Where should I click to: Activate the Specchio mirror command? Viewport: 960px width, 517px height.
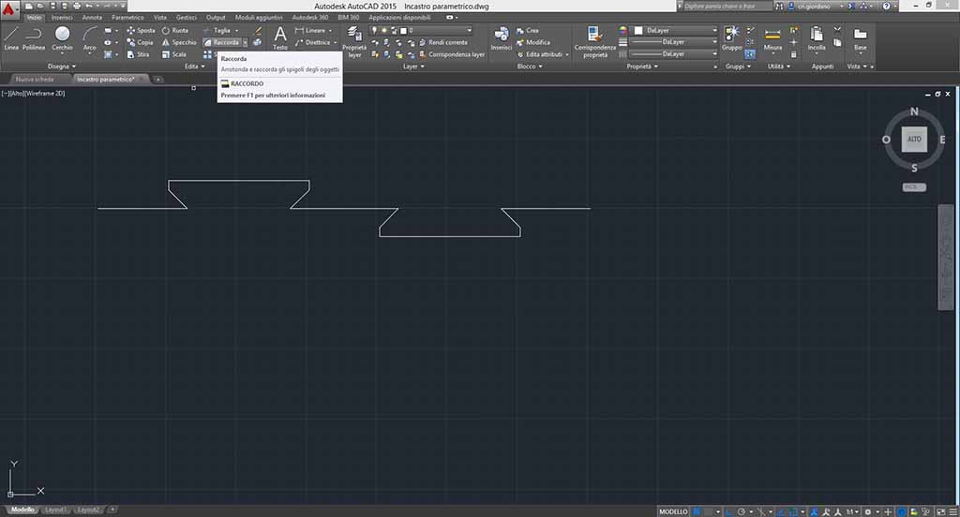pyautogui.click(x=179, y=42)
